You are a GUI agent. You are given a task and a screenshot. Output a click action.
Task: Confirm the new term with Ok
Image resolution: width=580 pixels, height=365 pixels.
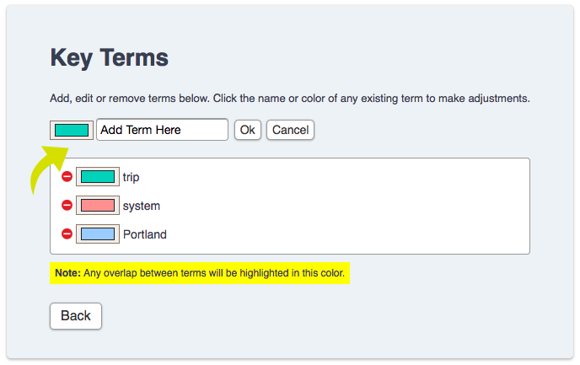[248, 130]
